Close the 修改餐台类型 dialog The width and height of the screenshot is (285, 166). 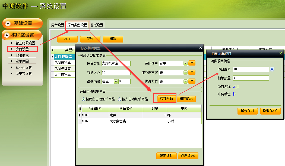[201, 48]
